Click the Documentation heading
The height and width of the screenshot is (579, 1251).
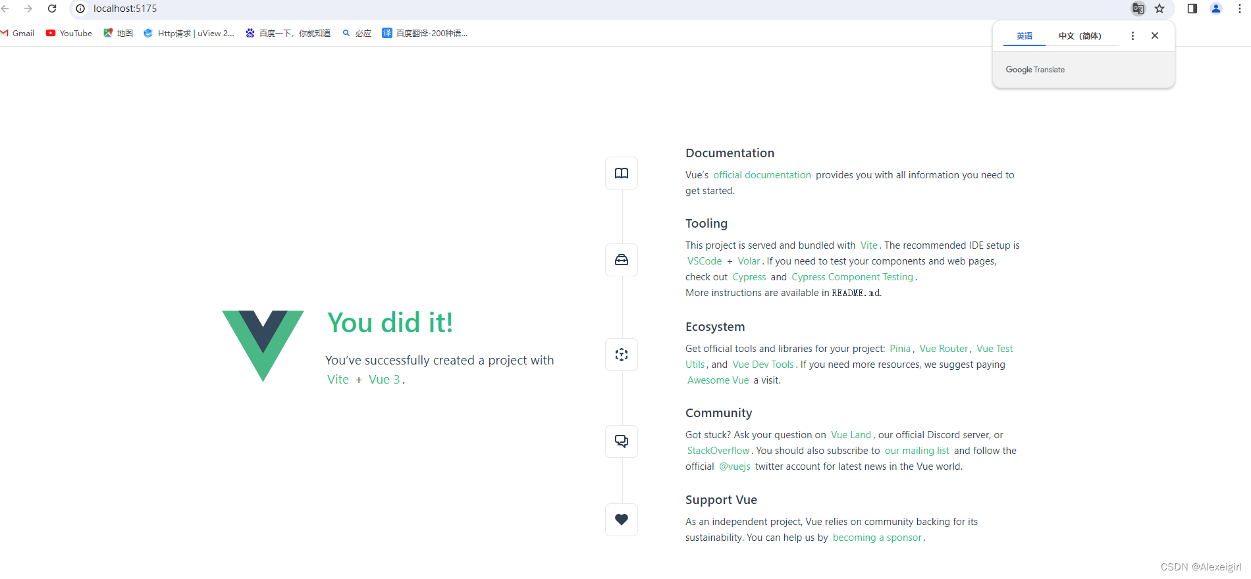point(730,153)
